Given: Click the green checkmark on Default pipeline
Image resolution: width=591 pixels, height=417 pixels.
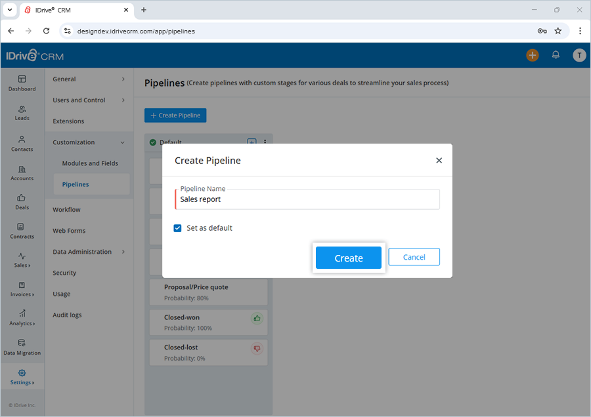Looking at the screenshot, I should 152,142.
